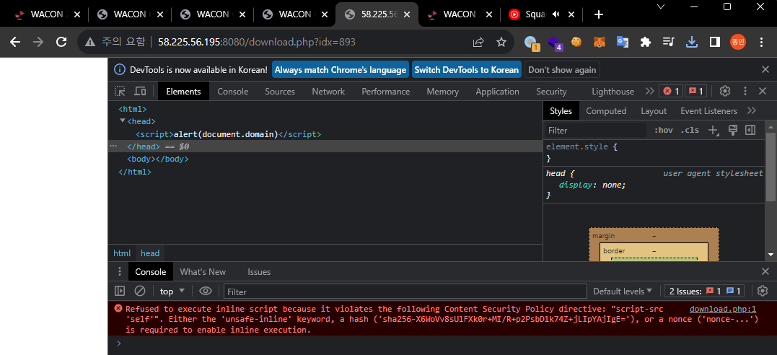Image resolution: width=777 pixels, height=355 pixels.
Task: Focus the console Filter input
Action: pyautogui.click(x=405, y=292)
